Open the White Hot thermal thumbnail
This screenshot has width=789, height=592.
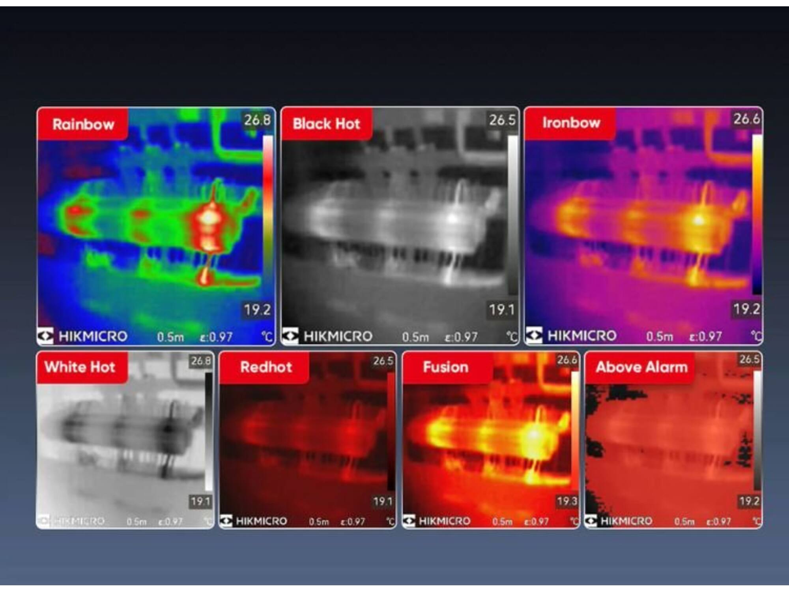(x=125, y=440)
